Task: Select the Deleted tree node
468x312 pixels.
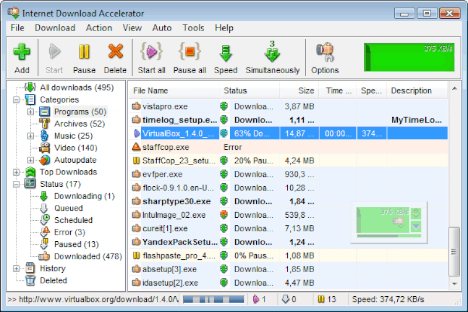Action: 53,280
